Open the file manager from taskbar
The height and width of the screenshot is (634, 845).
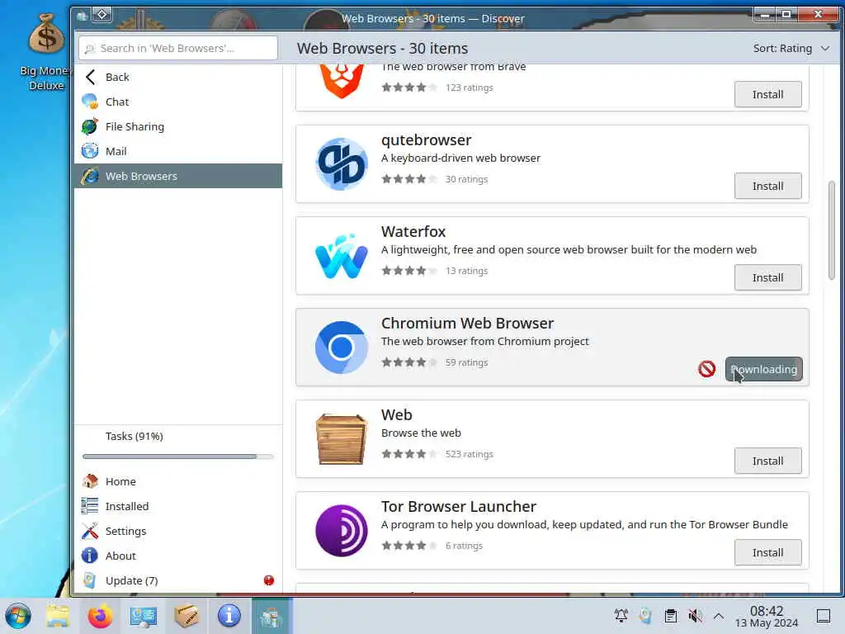[x=57, y=616]
